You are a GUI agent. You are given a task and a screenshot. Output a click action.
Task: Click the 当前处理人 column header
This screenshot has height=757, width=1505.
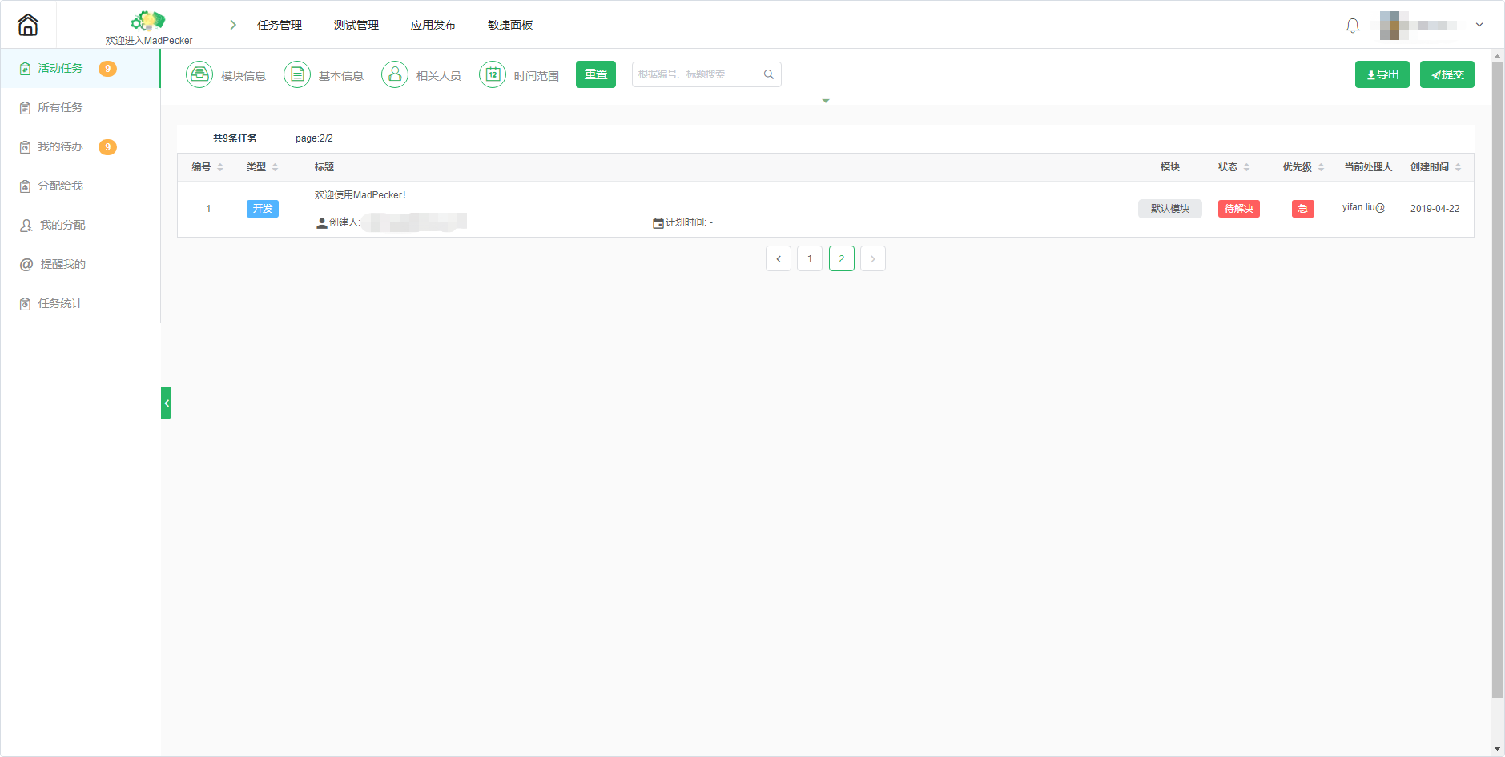click(1368, 167)
